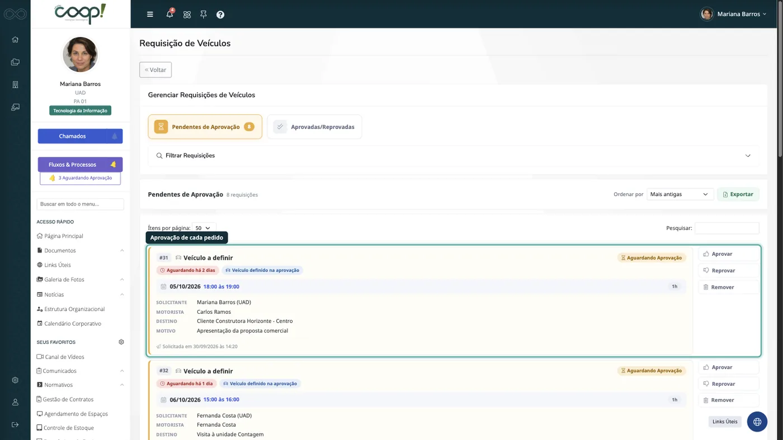
Task: Click Mariana Barros profile photo in sidebar
Action: pyautogui.click(x=80, y=55)
